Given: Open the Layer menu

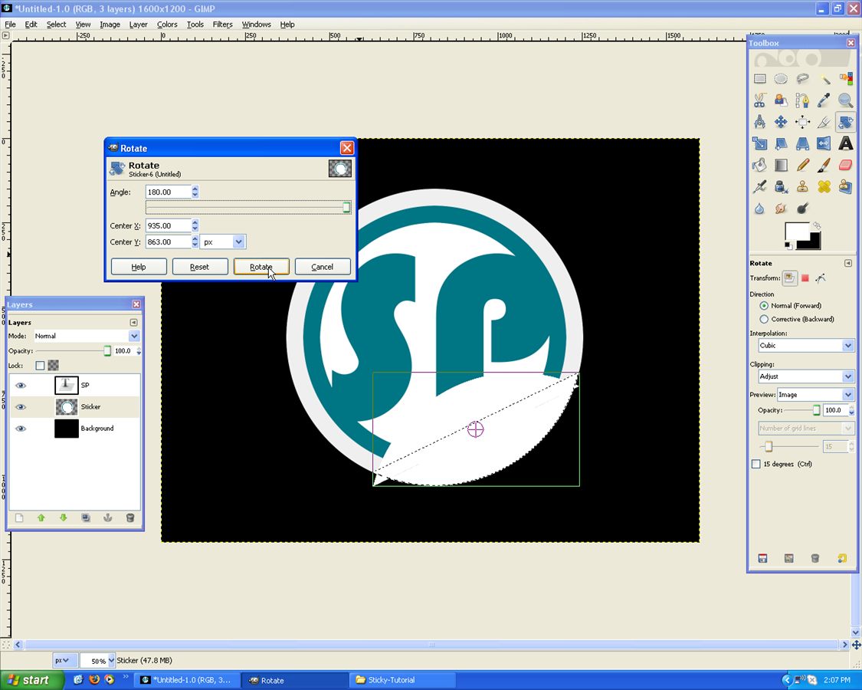Looking at the screenshot, I should [138, 25].
